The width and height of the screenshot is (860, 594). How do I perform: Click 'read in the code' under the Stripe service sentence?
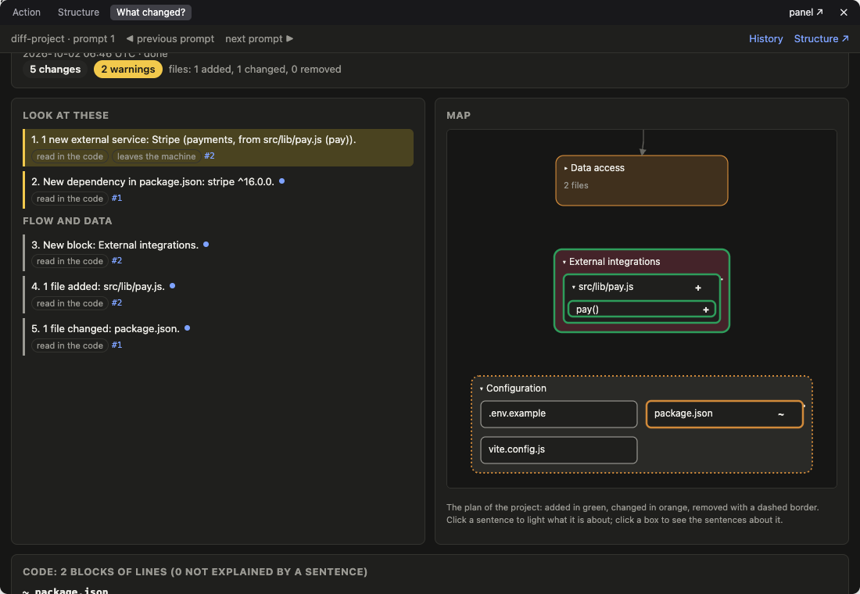[x=70, y=156]
